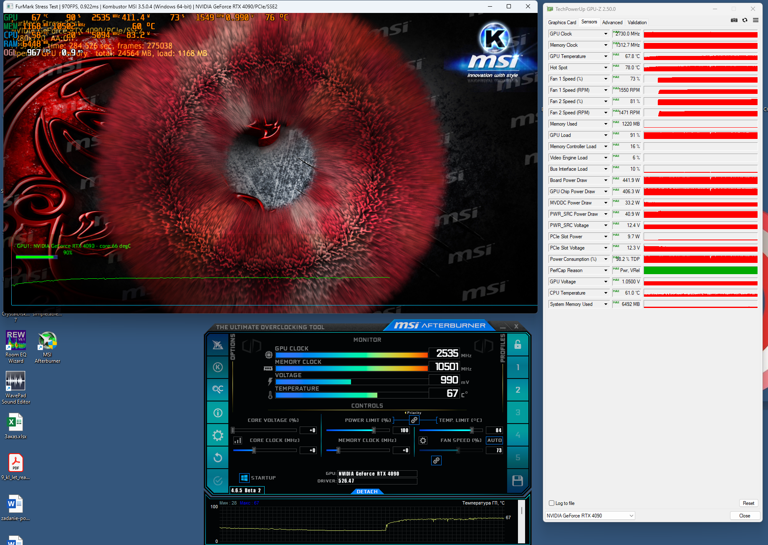Viewport: 768px width, 545px height.
Task: Open the Hot Spot sensor dropdown
Action: pyautogui.click(x=606, y=68)
